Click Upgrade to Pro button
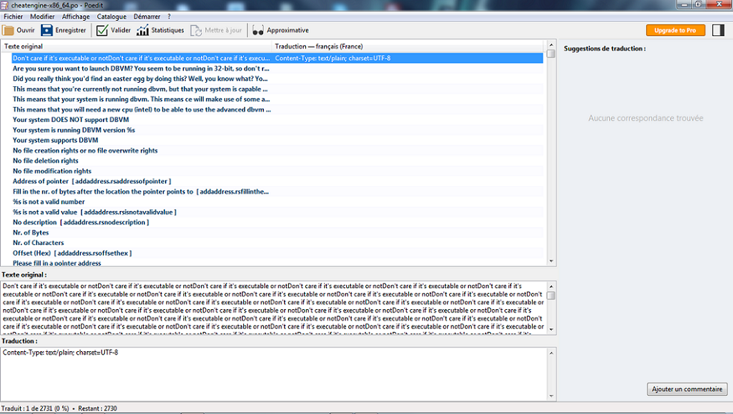Viewport: 733px width, 414px height. [675, 30]
